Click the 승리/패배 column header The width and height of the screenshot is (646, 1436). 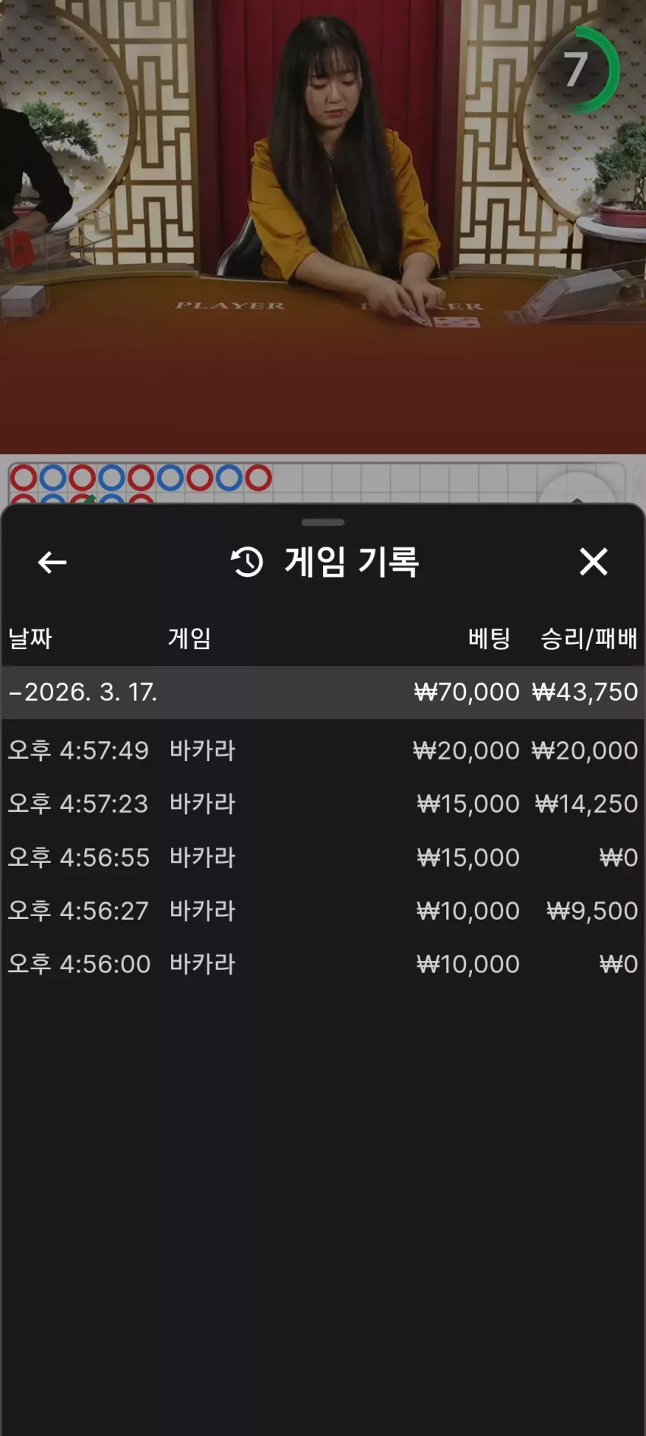(x=589, y=639)
